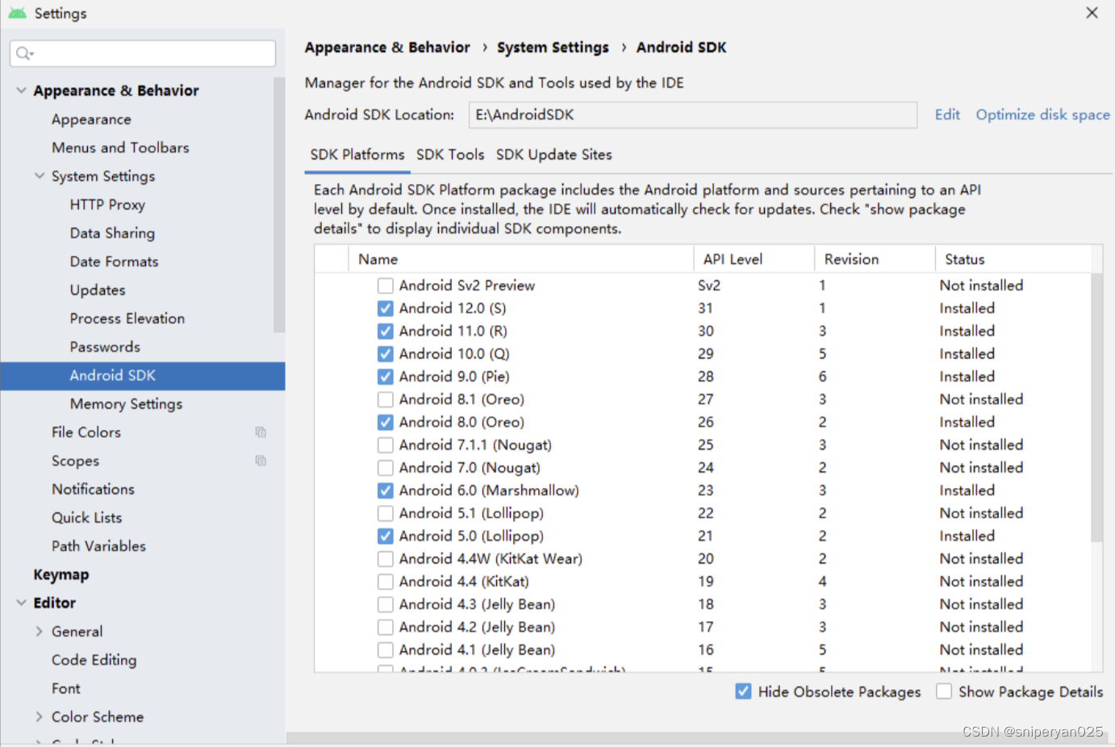1115x747 pixels.
Task: Check the Android Sv2 Preview checkbox
Action: click(385, 285)
